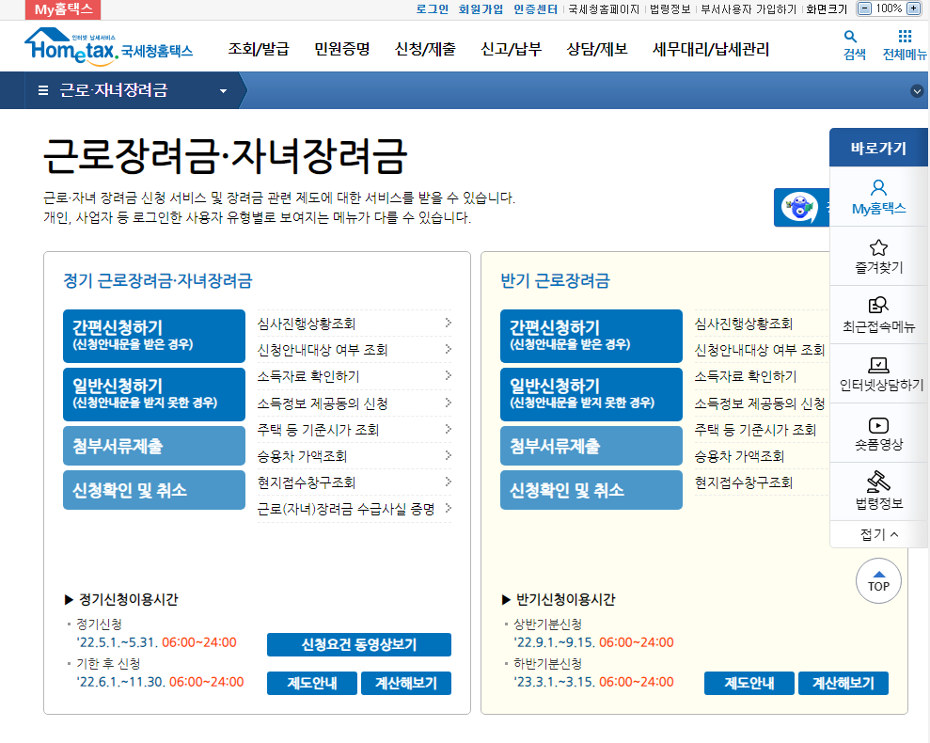The height and width of the screenshot is (743, 930).
Task: Expand the 근로·자녀장려금 navigation dropdown
Action: click(222, 92)
